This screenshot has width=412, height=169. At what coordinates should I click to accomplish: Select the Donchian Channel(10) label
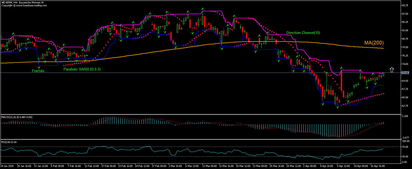click(303, 33)
